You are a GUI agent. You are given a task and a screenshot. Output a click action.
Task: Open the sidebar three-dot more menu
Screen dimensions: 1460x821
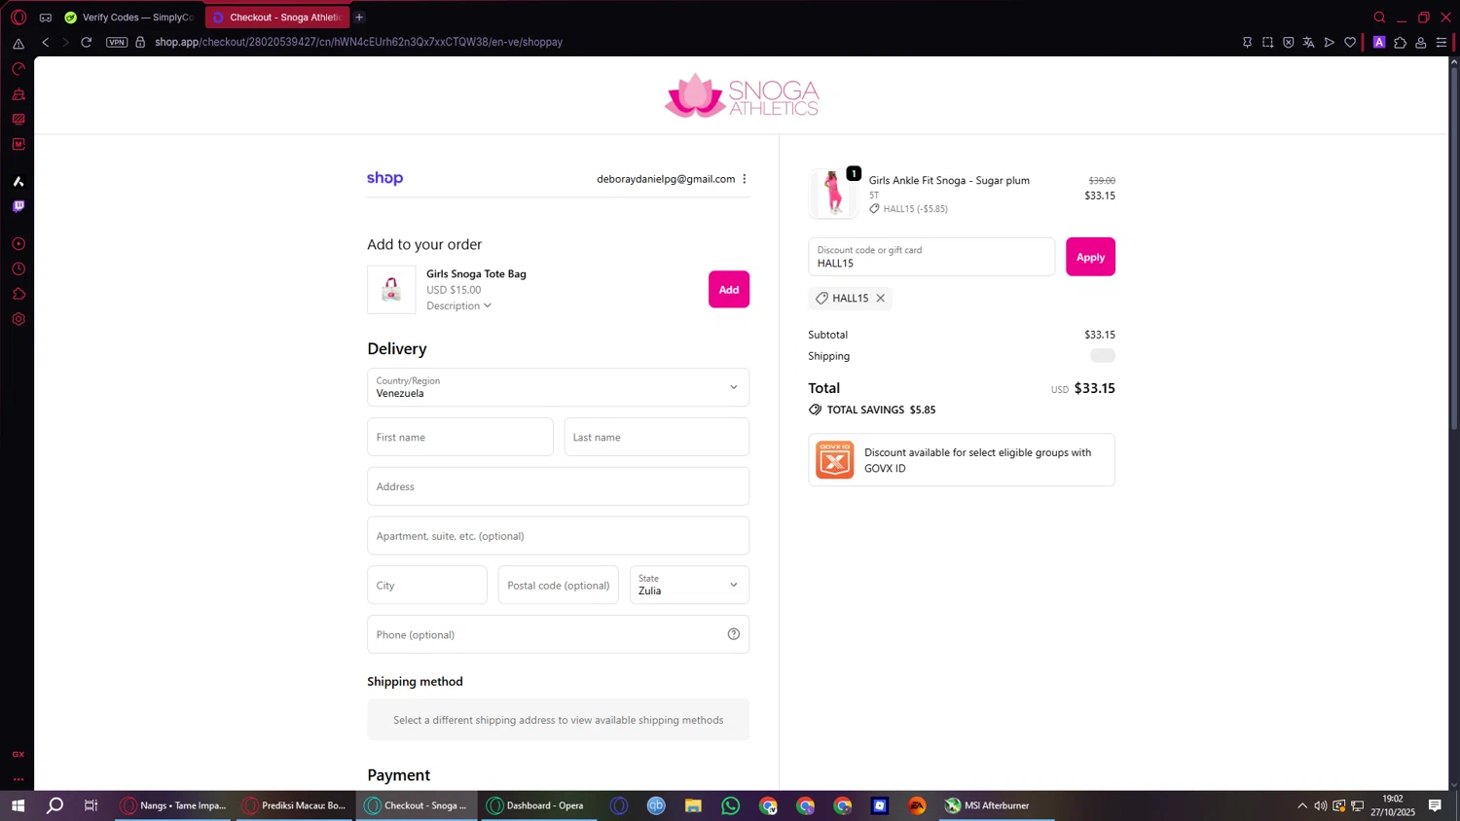click(x=18, y=779)
